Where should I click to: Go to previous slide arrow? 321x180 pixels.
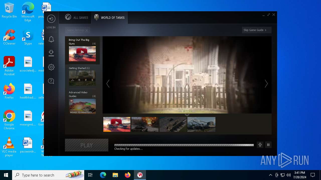point(108,83)
